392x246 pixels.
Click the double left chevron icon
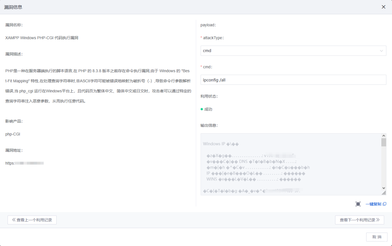(14, 220)
